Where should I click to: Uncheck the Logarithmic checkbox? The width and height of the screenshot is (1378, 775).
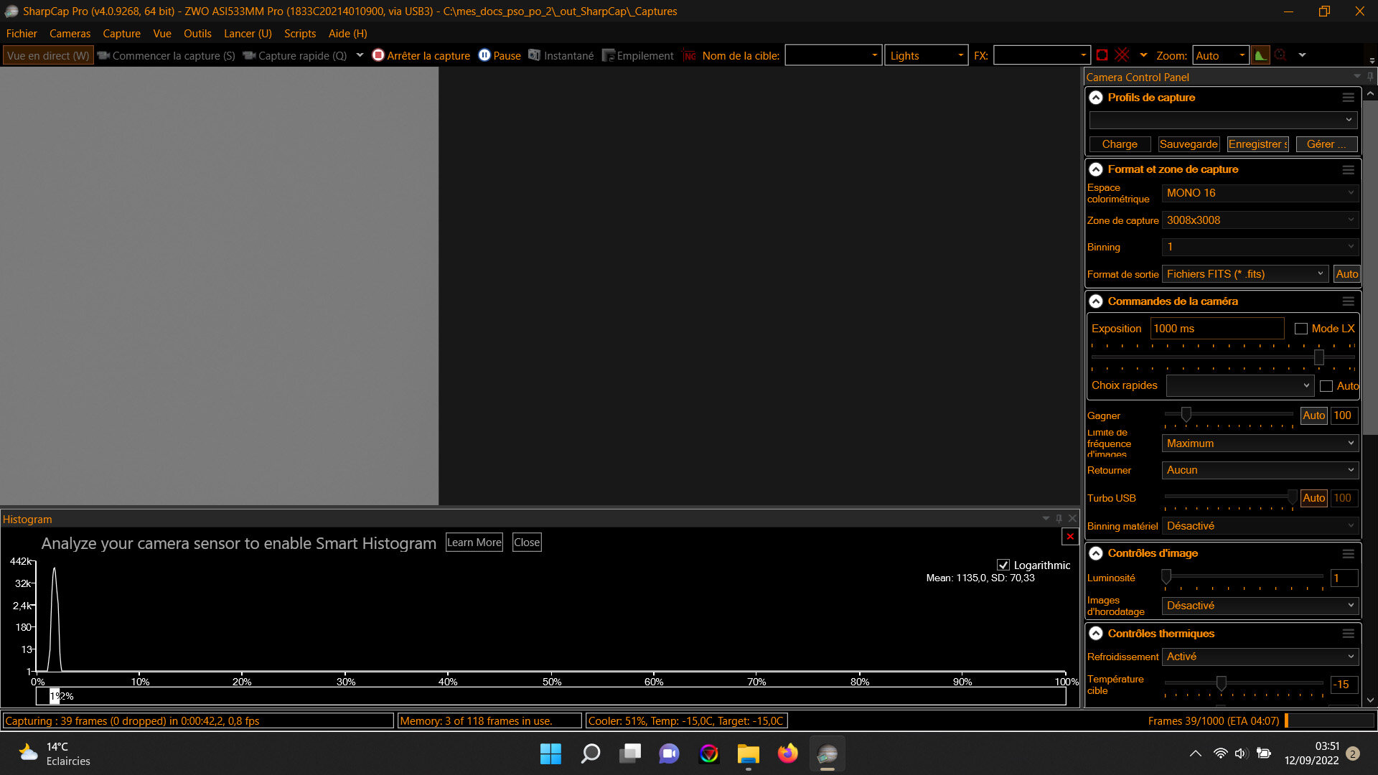pyautogui.click(x=1003, y=565)
